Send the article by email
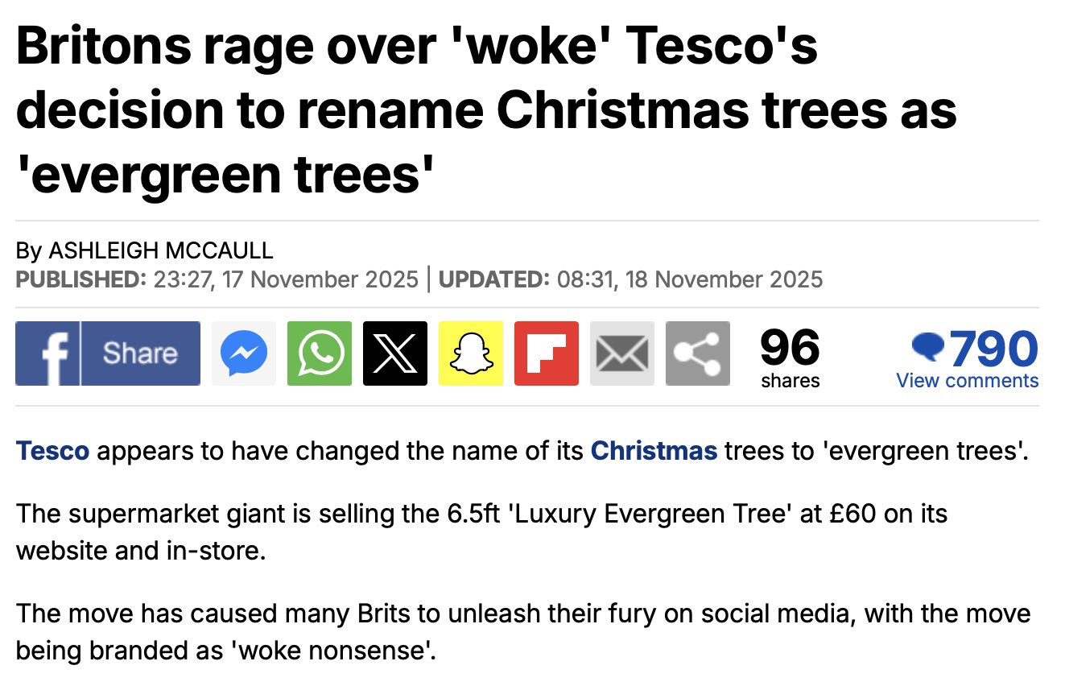1065x686 pixels. (x=622, y=353)
